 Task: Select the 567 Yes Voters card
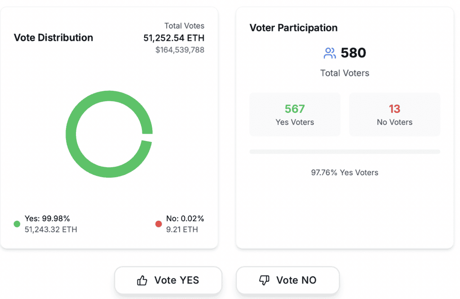[295, 115]
